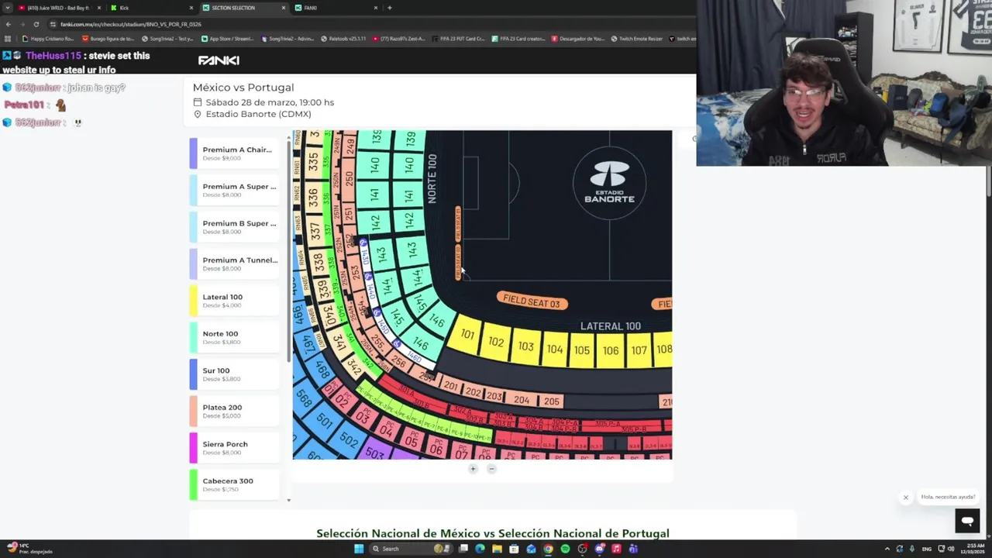This screenshot has width=992, height=558.
Task: Pick yellow section 107 on map
Action: [639, 350]
